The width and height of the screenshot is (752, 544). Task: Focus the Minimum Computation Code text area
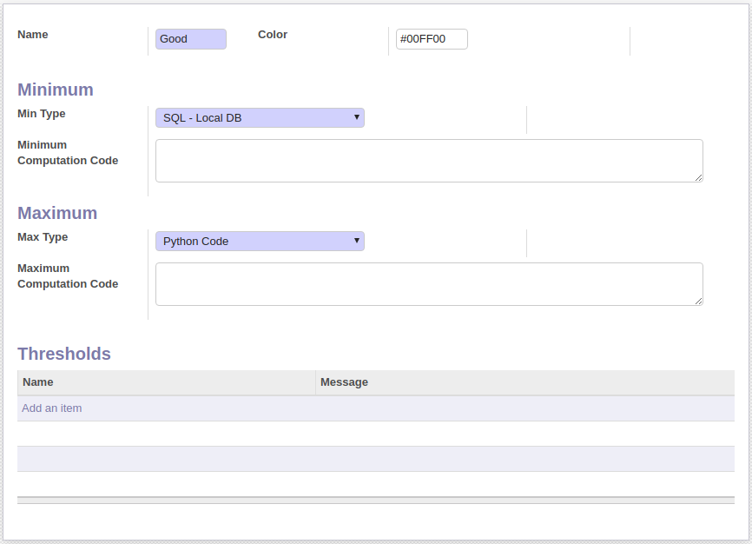point(428,161)
